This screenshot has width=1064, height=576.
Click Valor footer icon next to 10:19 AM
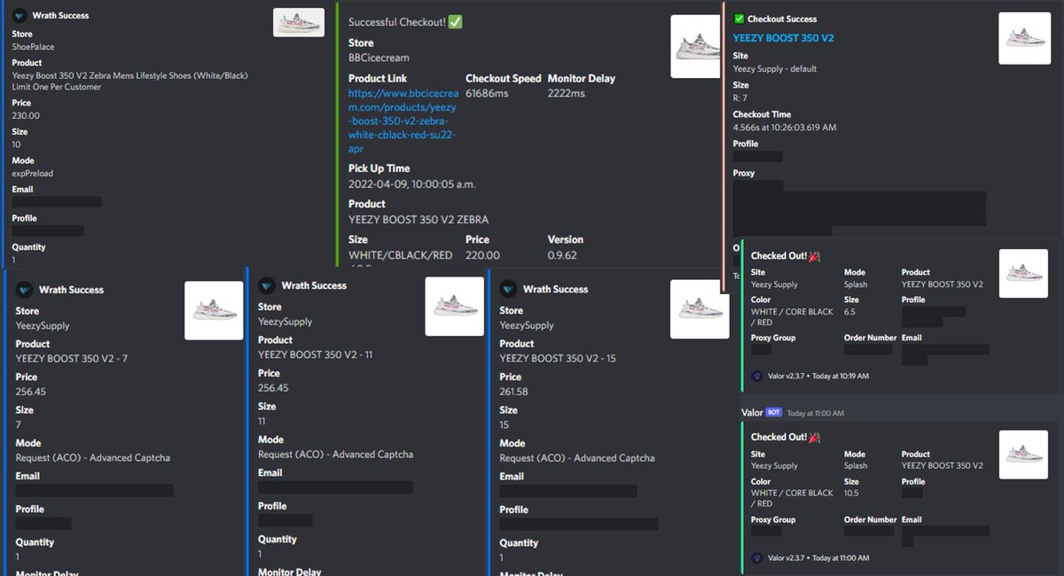click(x=757, y=376)
